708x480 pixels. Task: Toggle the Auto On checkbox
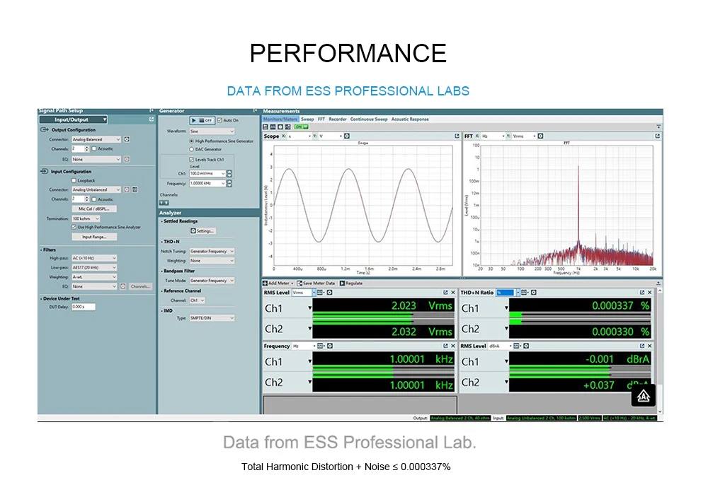[x=219, y=120]
